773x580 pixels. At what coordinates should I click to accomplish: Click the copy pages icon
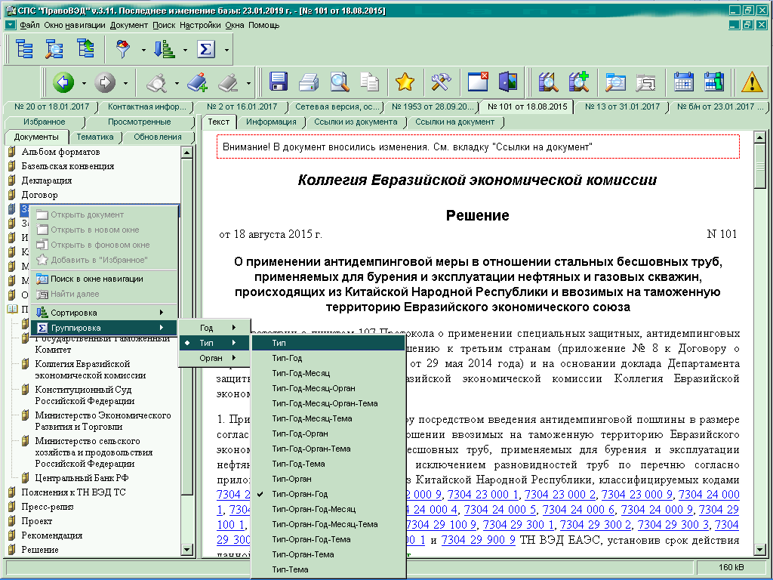370,82
